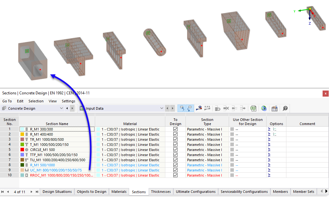Click the previous table arrow beside 4 of 11

(8, 192)
